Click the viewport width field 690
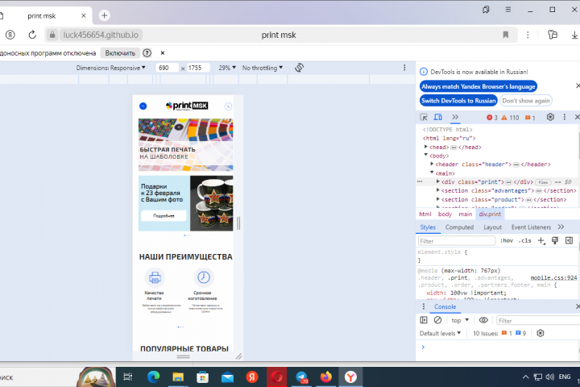This screenshot has width=580, height=387. pyautogui.click(x=168, y=68)
